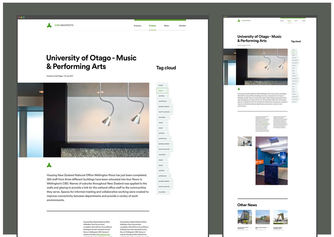Open the French Memorial thumbnail in Other News

tap(280, 217)
